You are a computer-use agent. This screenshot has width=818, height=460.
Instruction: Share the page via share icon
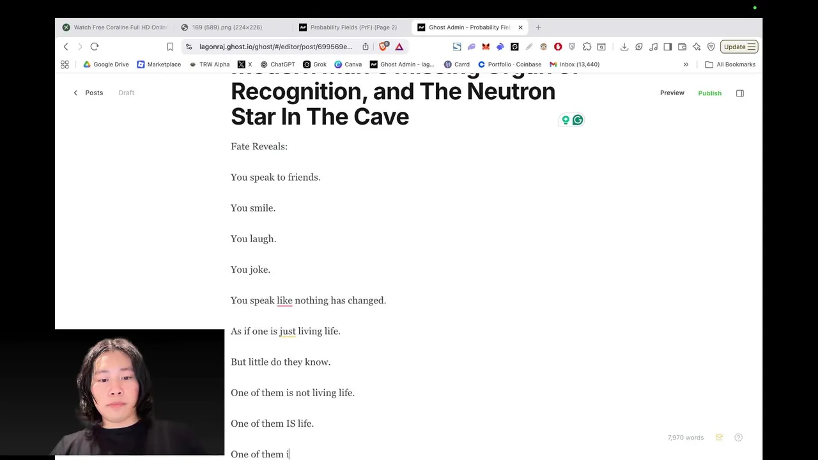[366, 47]
